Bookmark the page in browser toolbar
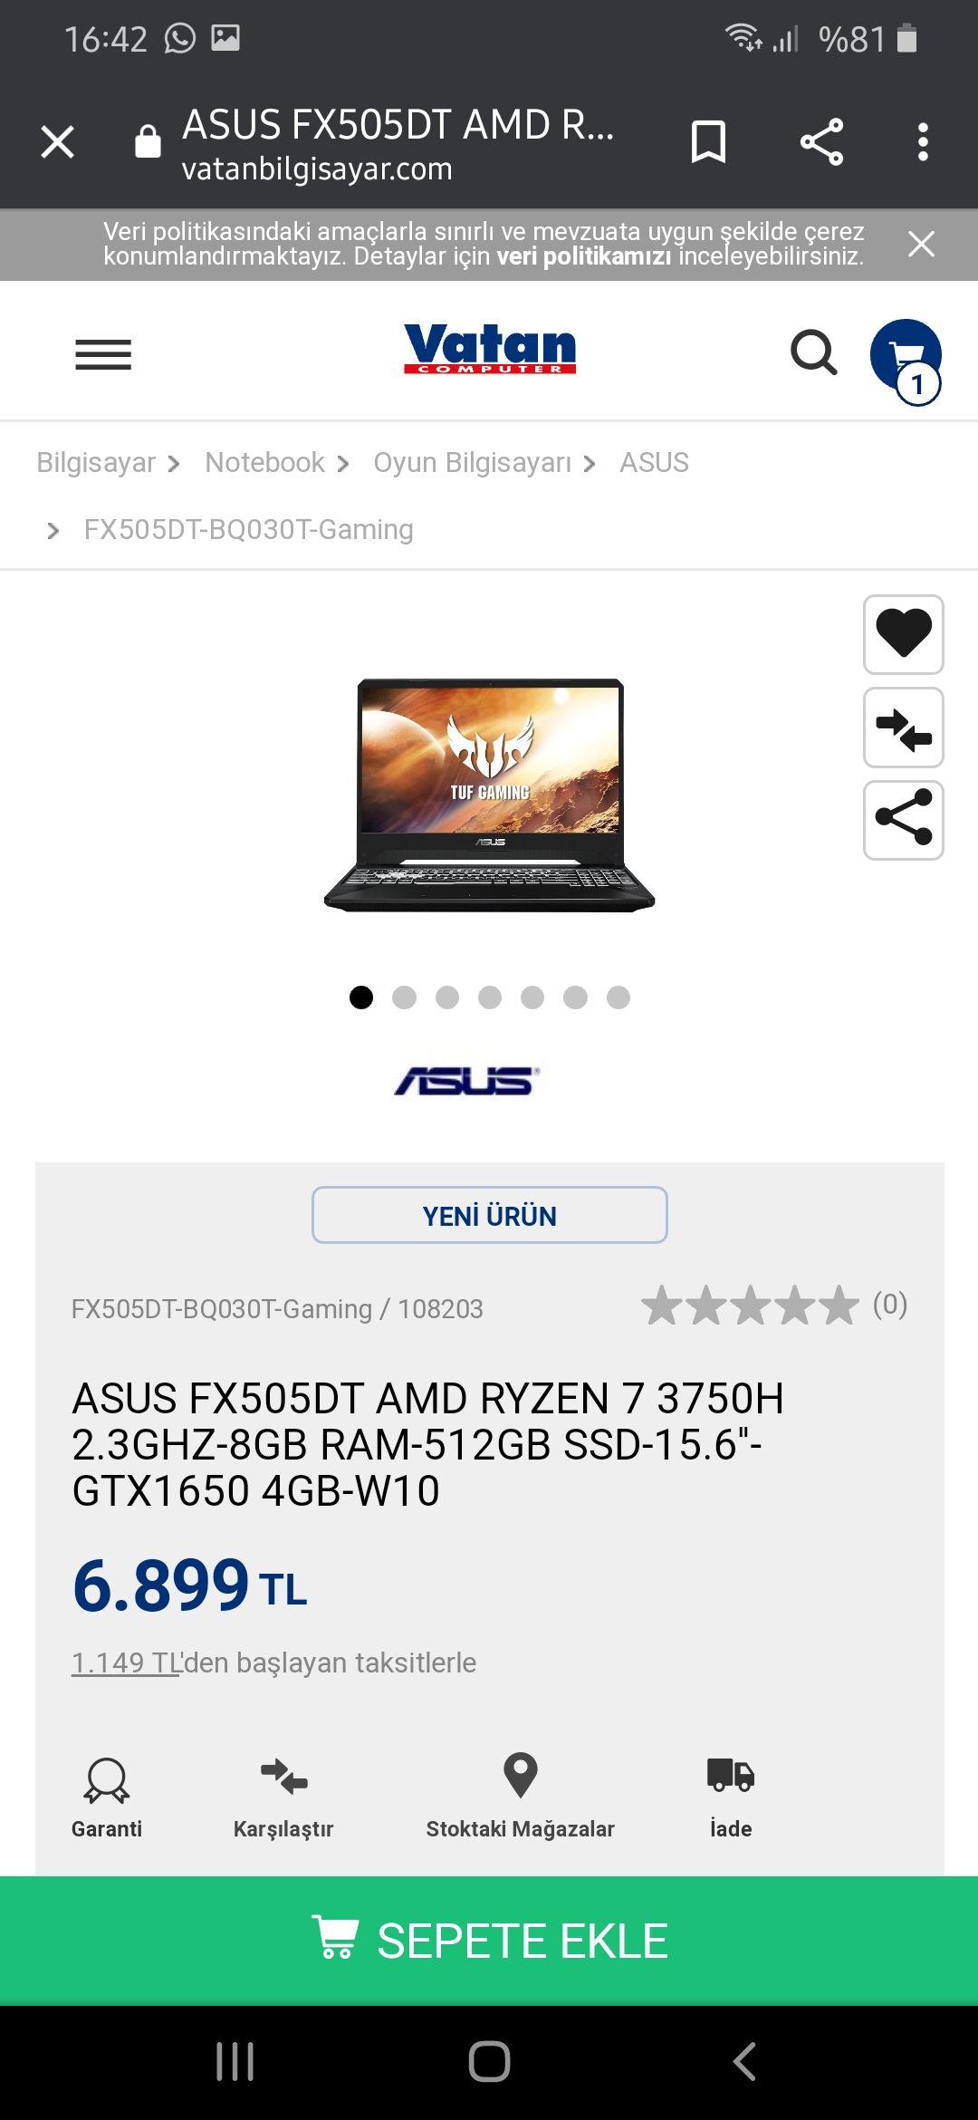This screenshot has height=2120, width=978. point(708,142)
